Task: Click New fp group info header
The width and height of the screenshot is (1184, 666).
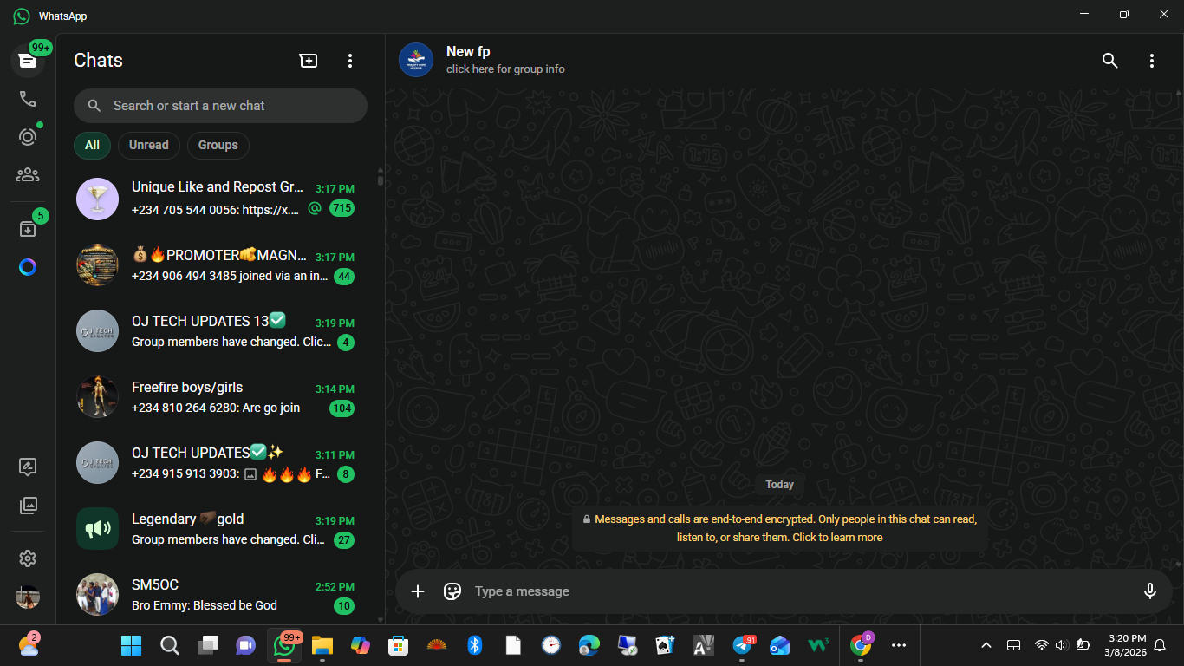Action: [x=505, y=60]
